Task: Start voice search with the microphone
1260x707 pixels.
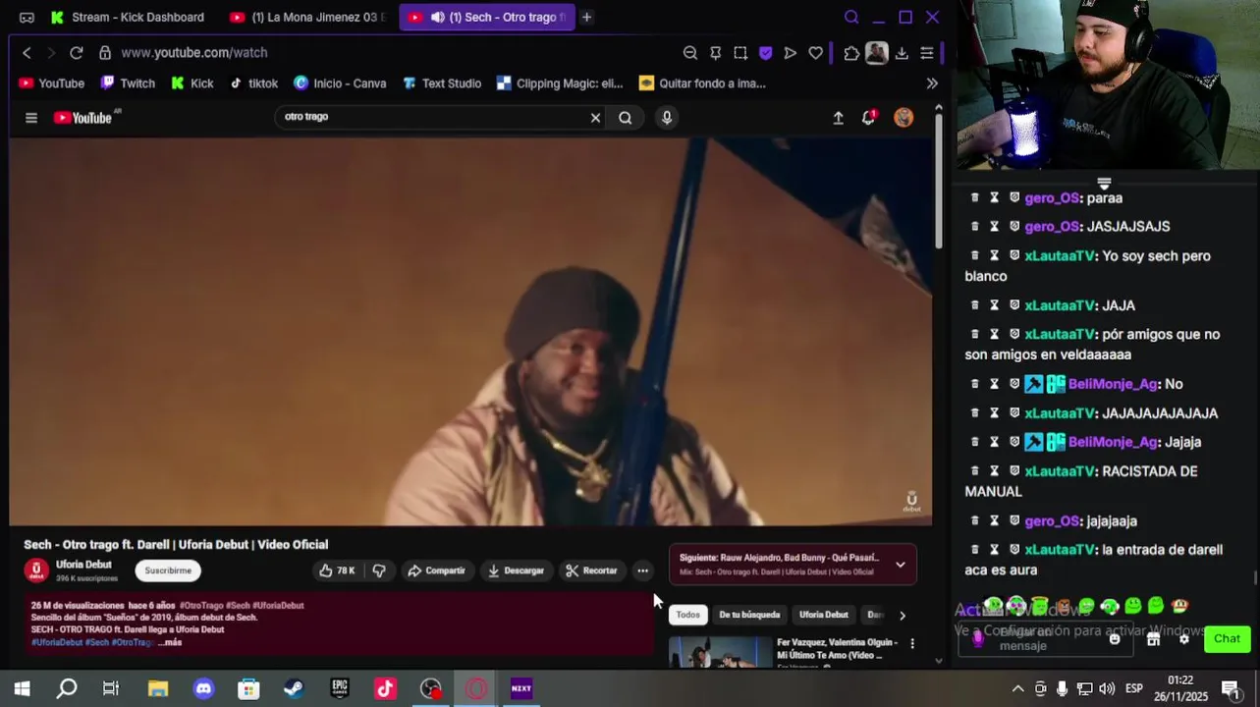Action: [x=667, y=118]
